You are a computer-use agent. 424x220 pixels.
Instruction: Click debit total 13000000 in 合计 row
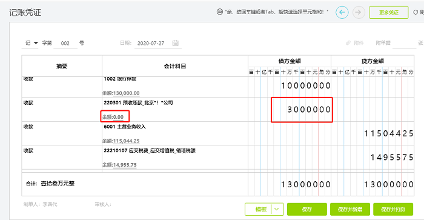(x=306, y=185)
